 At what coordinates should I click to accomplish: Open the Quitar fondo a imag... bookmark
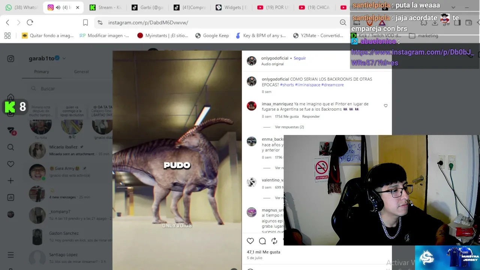pyautogui.click(x=48, y=36)
